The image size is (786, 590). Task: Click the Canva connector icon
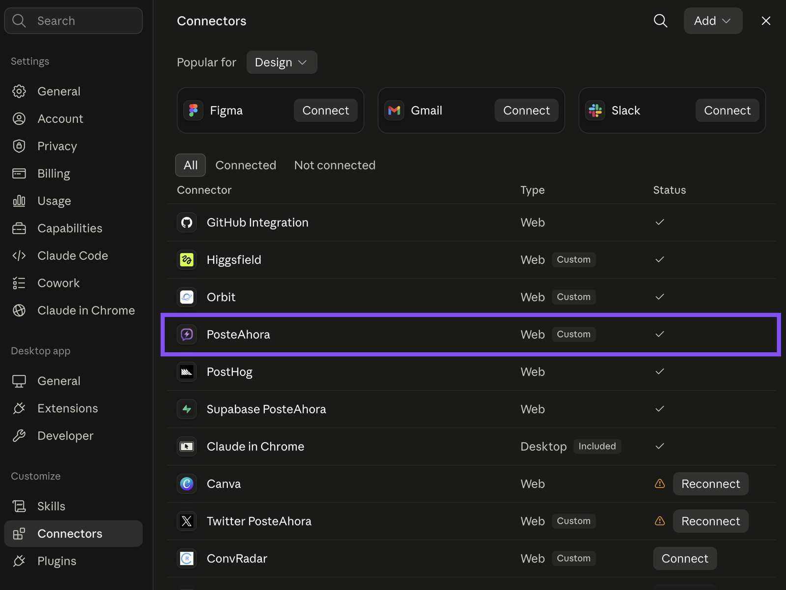(187, 484)
